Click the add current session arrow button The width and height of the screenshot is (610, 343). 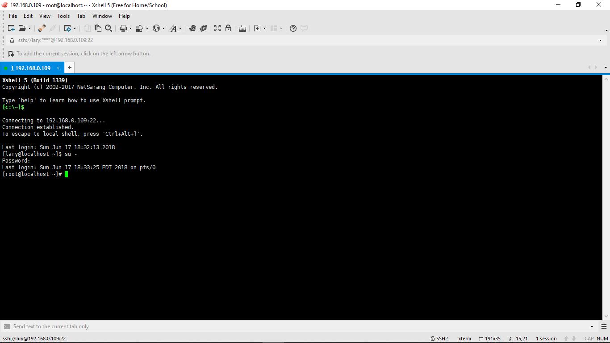[11, 54]
